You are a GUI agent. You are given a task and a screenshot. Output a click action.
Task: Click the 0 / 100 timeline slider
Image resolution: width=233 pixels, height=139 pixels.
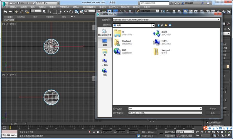pyautogui.click(x=13, y=124)
